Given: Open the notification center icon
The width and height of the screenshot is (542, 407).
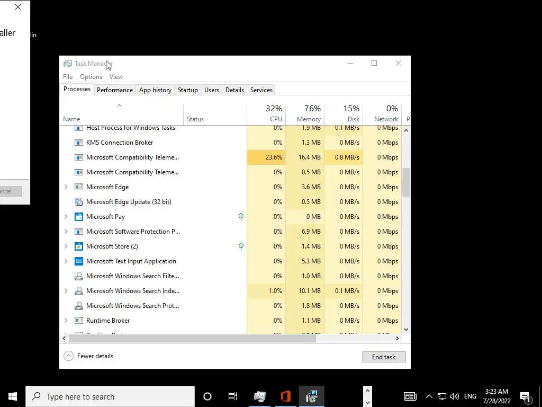Looking at the screenshot, I should click(x=526, y=397).
